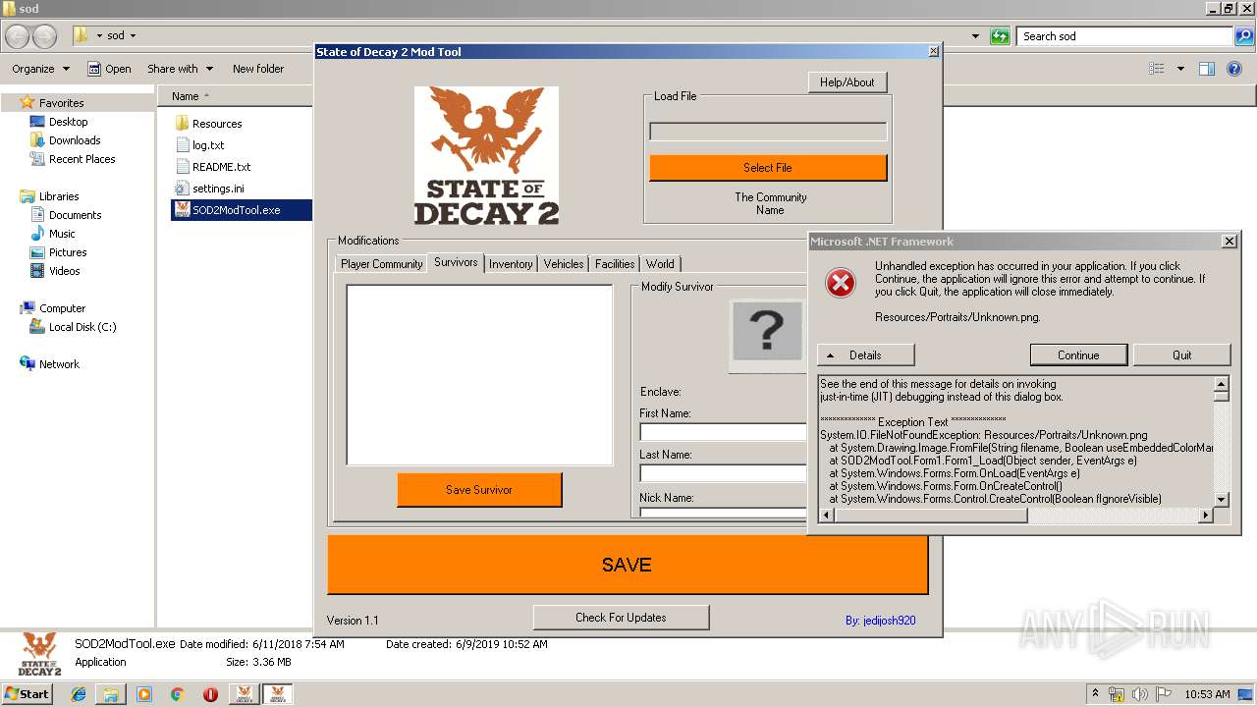Select Computer in the navigation pane
Image resolution: width=1257 pixels, height=707 pixels.
coord(62,308)
